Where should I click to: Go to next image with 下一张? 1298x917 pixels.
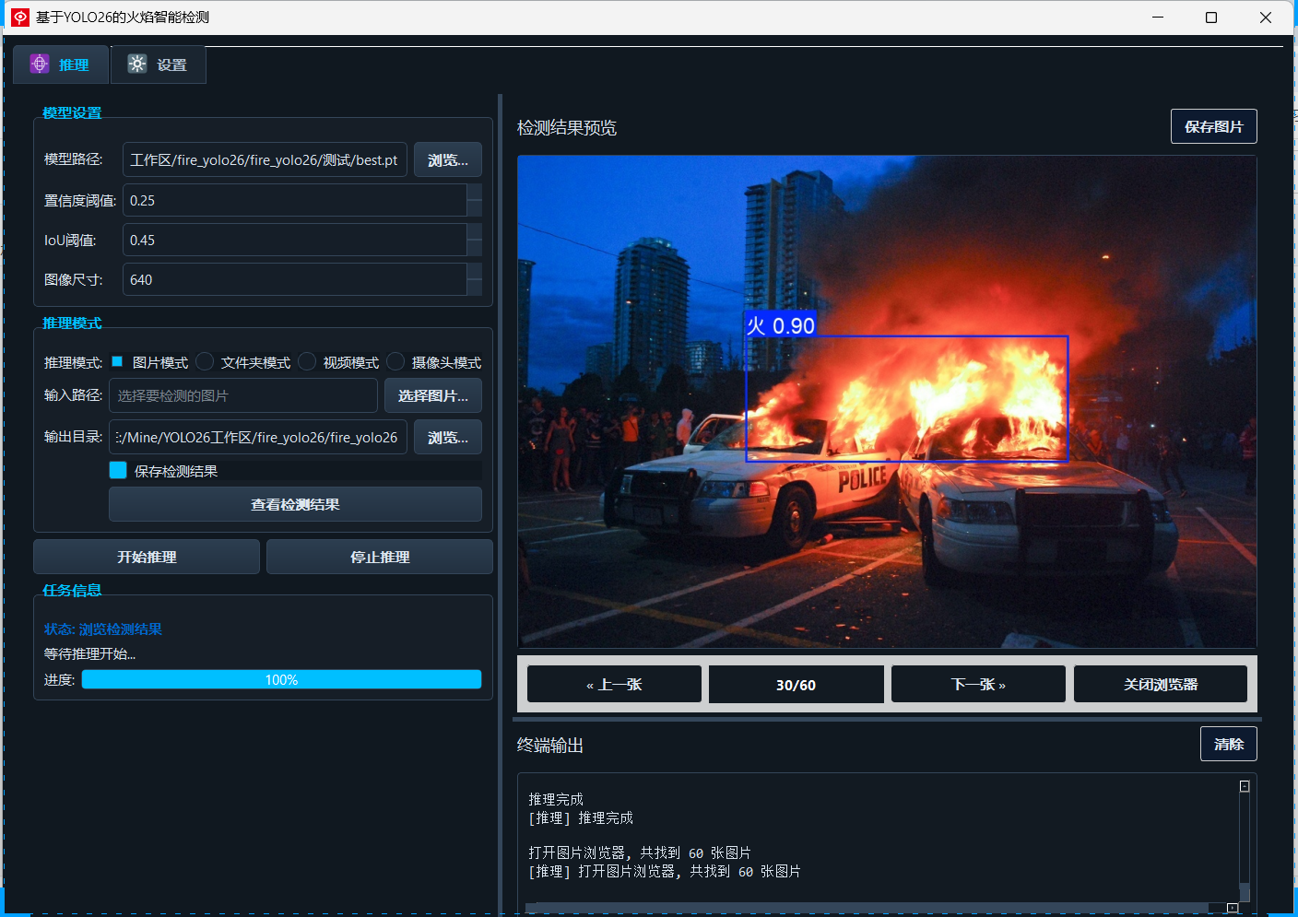[977, 684]
